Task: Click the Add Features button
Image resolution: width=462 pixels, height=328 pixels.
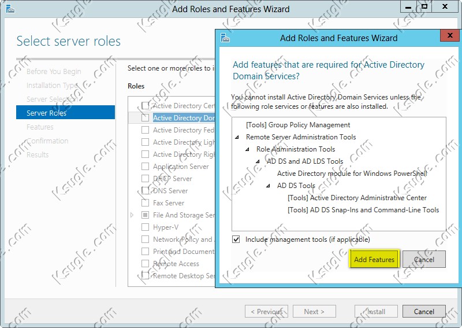Action: tap(374, 259)
